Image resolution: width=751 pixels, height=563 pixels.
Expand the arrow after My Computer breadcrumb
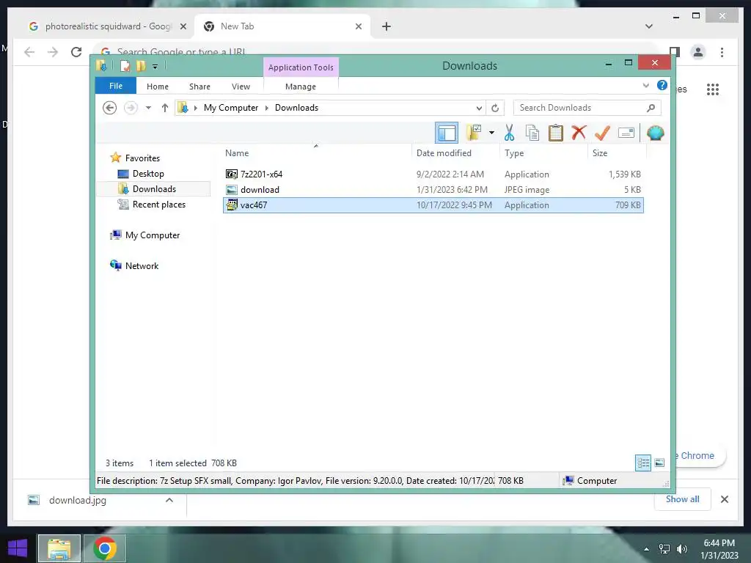tap(267, 108)
